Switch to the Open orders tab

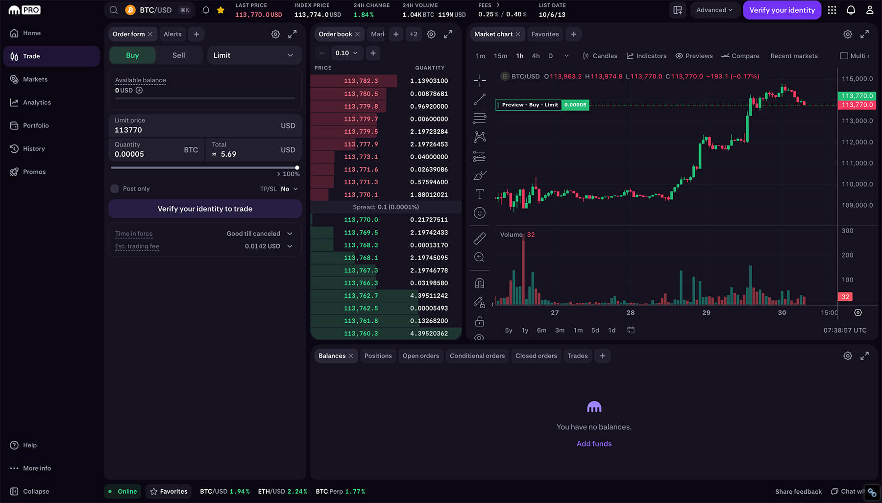click(x=420, y=356)
